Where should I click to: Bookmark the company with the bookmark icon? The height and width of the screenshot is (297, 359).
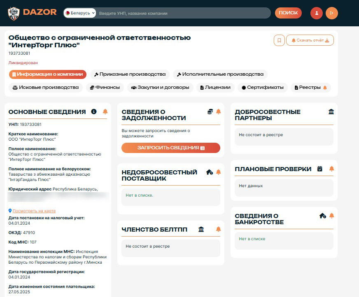[279, 40]
